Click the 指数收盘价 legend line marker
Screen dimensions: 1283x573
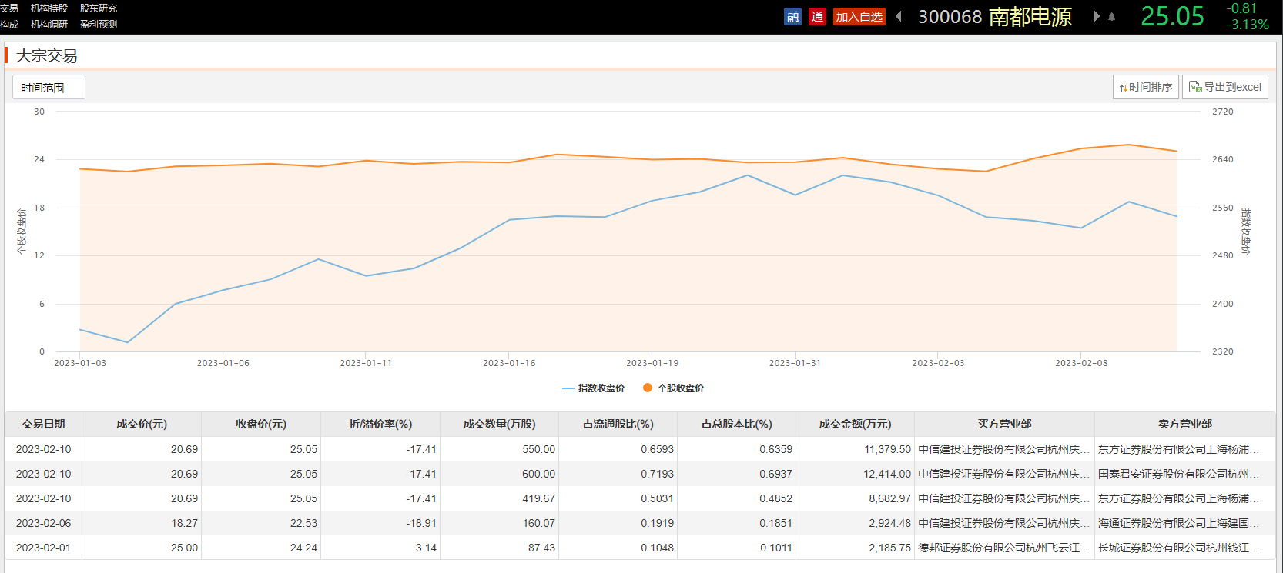coord(568,388)
